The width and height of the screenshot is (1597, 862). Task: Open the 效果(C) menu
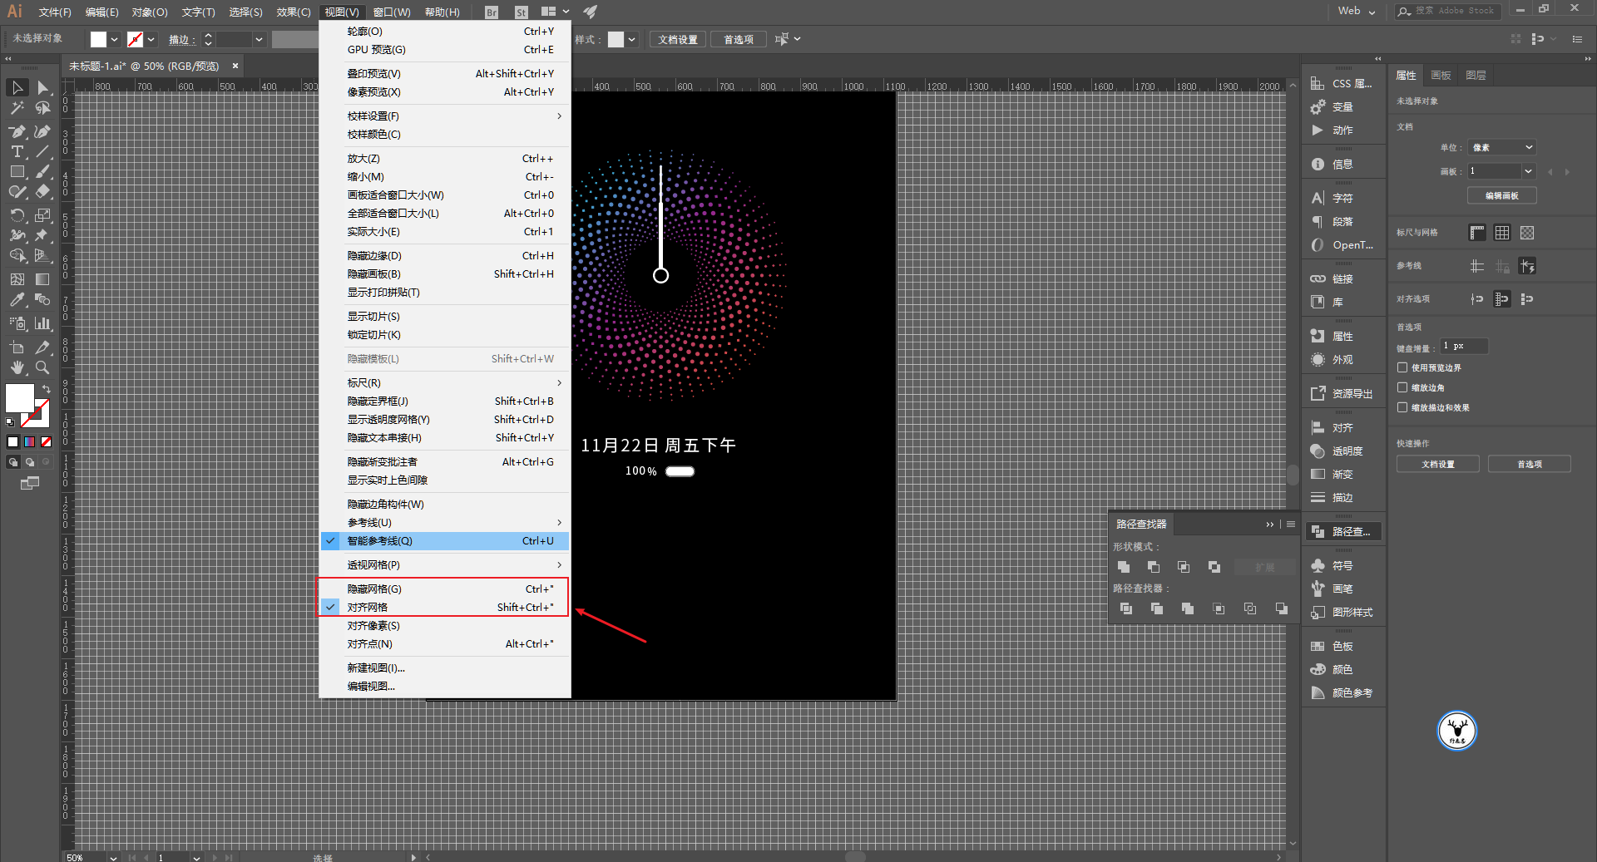pyautogui.click(x=294, y=12)
